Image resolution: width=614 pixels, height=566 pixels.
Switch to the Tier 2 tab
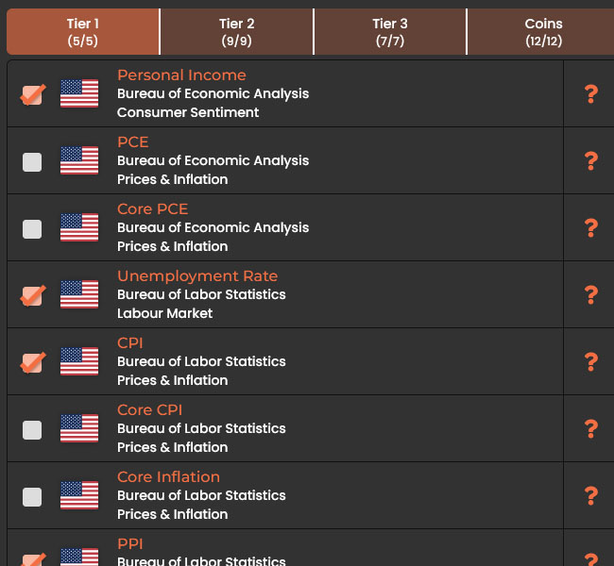coord(236,32)
